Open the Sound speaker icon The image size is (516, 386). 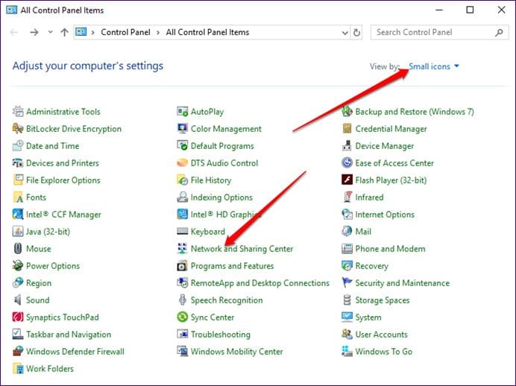click(x=18, y=300)
